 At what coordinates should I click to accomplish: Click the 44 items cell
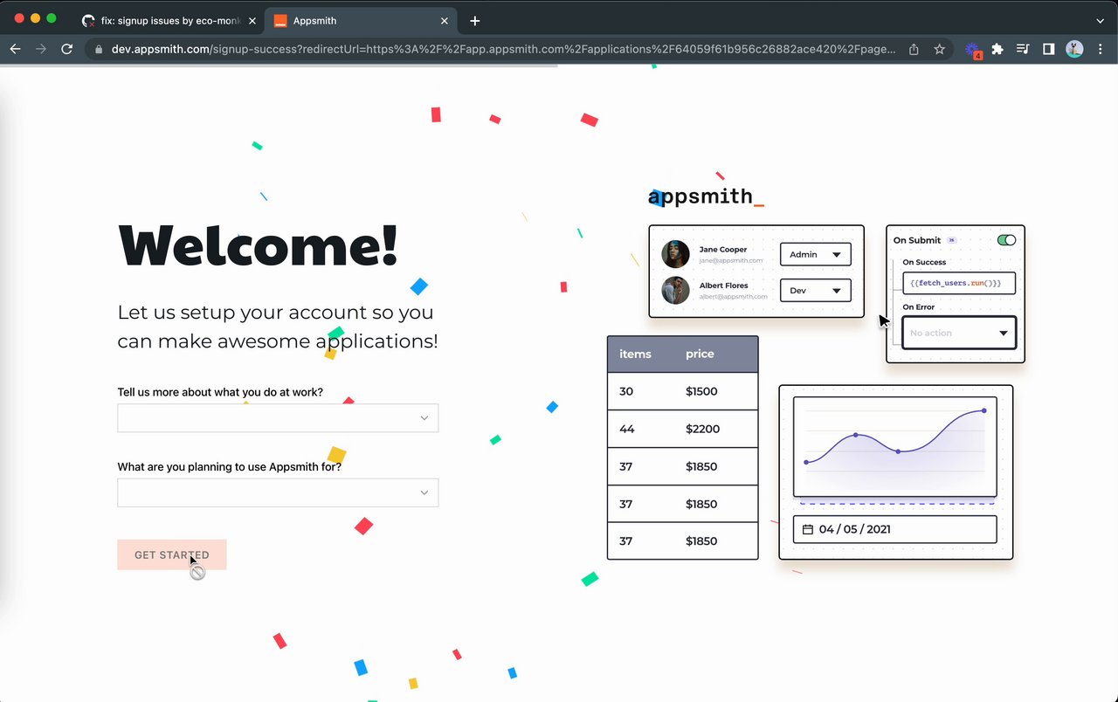tap(625, 429)
